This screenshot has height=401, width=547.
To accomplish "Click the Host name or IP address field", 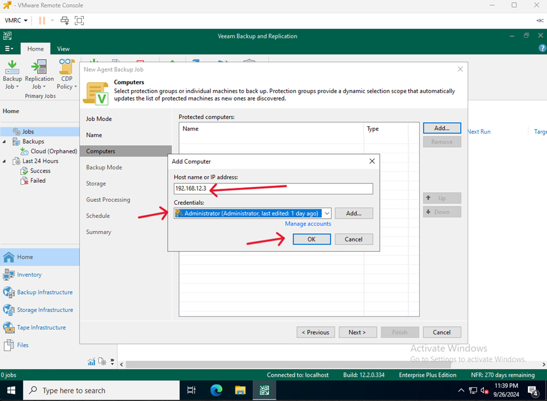I will click(x=273, y=189).
